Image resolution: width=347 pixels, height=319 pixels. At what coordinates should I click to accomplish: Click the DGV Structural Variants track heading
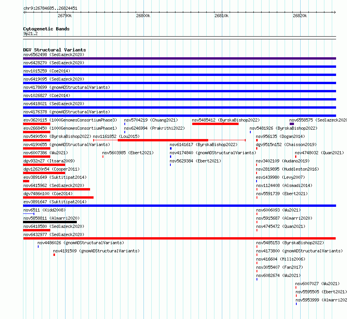click(x=55, y=50)
